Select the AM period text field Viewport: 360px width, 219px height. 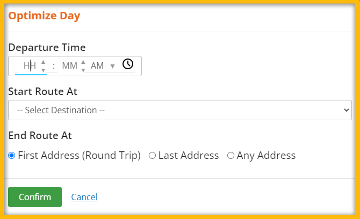coord(97,66)
